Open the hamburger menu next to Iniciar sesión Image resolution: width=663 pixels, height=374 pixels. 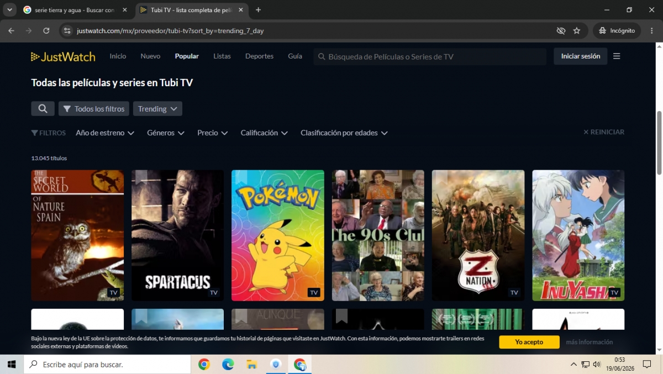pyautogui.click(x=617, y=56)
